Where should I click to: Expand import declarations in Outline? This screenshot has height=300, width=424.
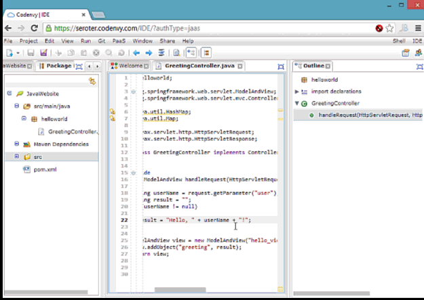point(296,91)
